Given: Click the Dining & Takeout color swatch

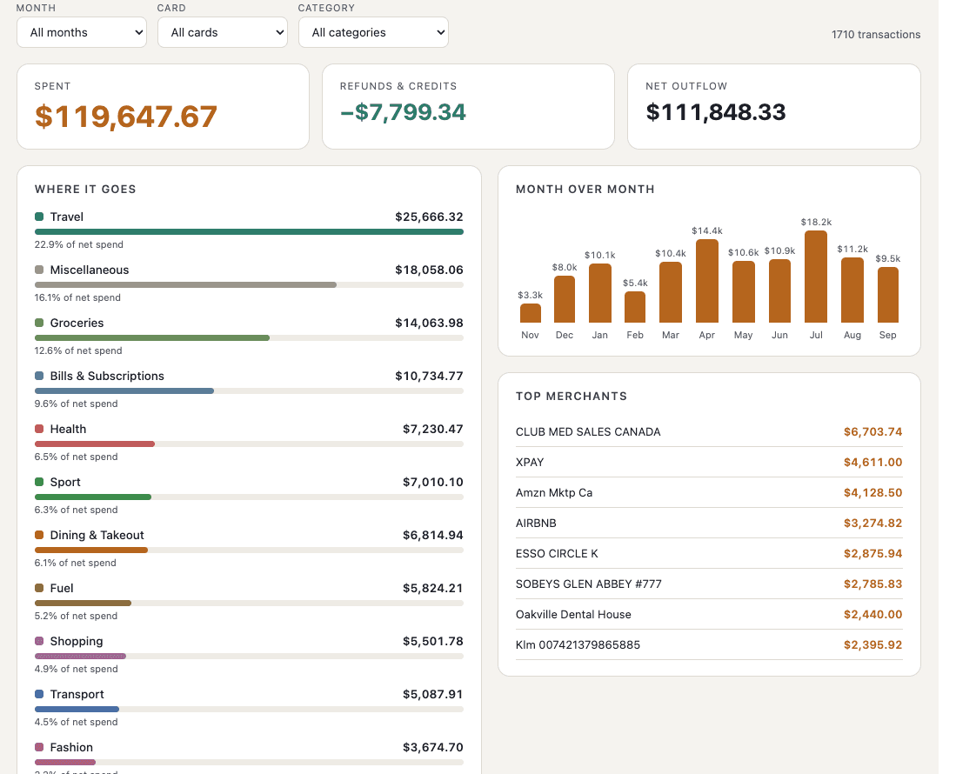Looking at the screenshot, I should pos(40,535).
